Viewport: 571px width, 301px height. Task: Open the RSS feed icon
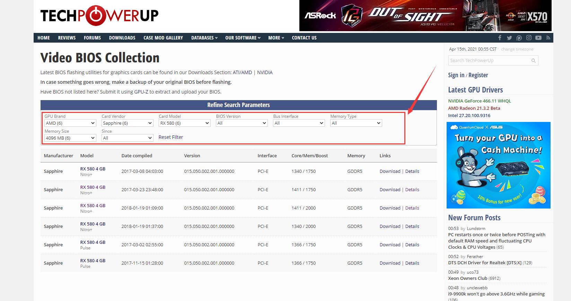click(548, 38)
